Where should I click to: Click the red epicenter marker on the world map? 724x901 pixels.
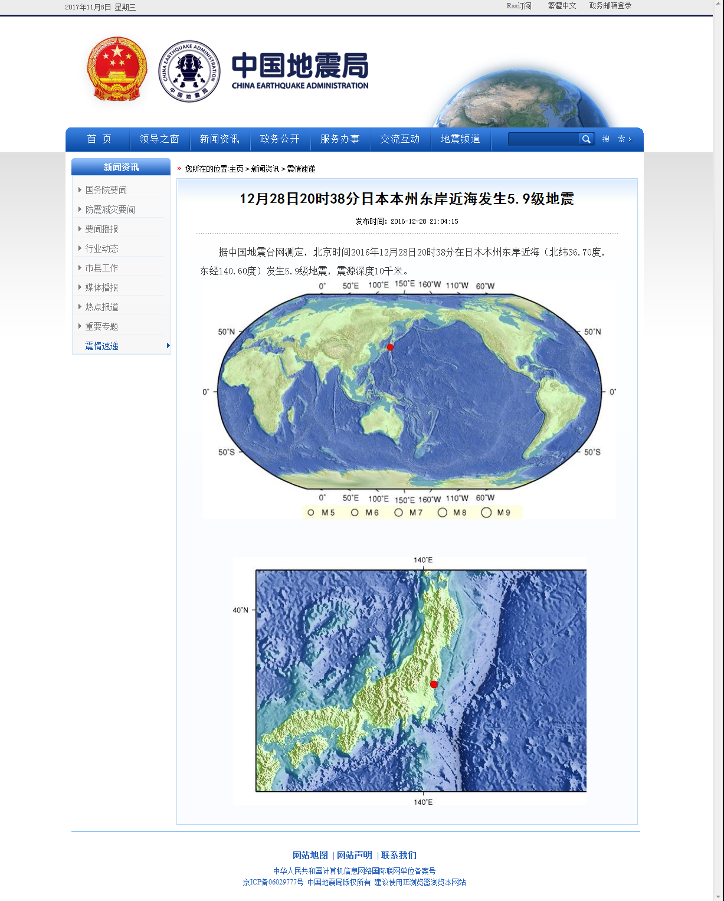click(x=389, y=347)
